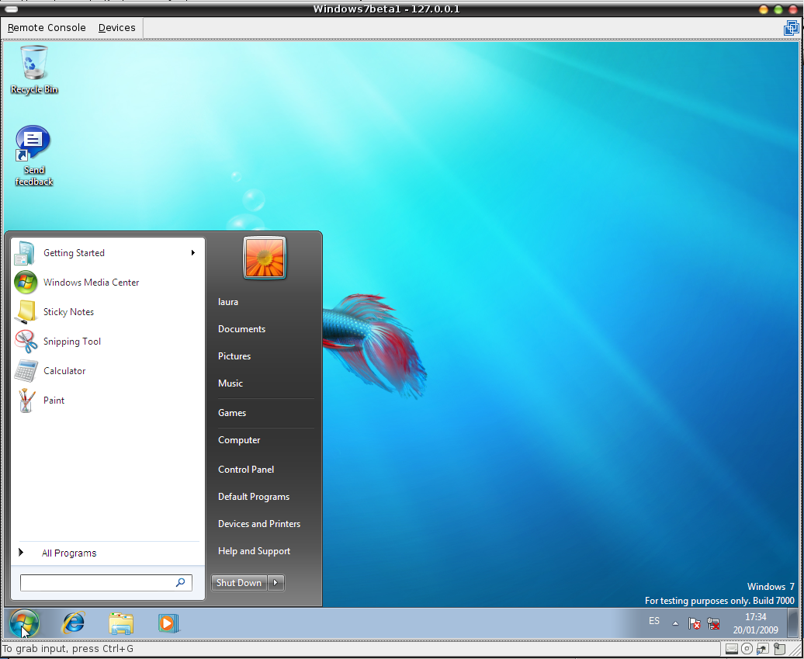Click the Start menu search box
The image size is (804, 659).
coord(106,583)
